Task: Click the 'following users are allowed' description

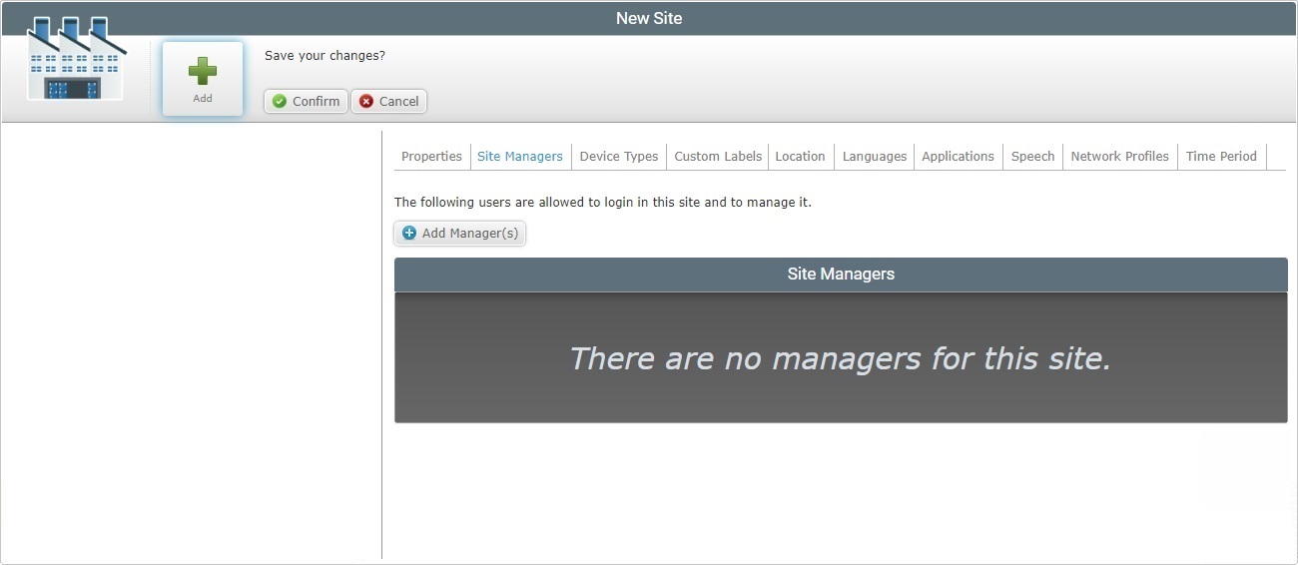Action: [603, 203]
